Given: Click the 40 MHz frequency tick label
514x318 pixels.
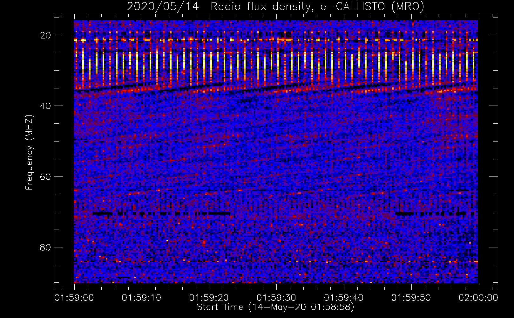Looking at the screenshot, I should pyautogui.click(x=46, y=106).
